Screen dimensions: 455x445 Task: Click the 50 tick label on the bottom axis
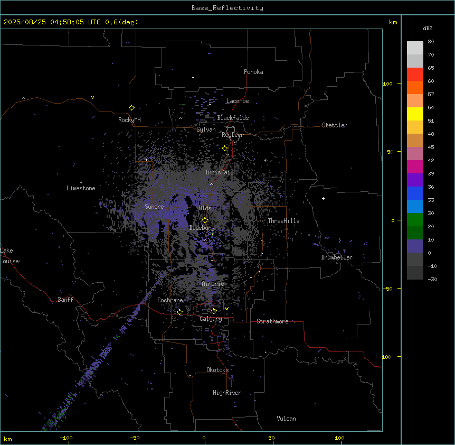point(271,438)
